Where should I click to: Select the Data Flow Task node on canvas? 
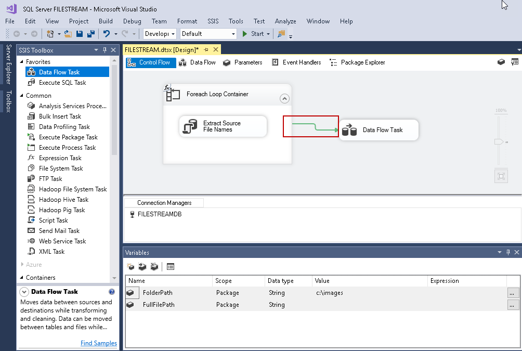[379, 130]
